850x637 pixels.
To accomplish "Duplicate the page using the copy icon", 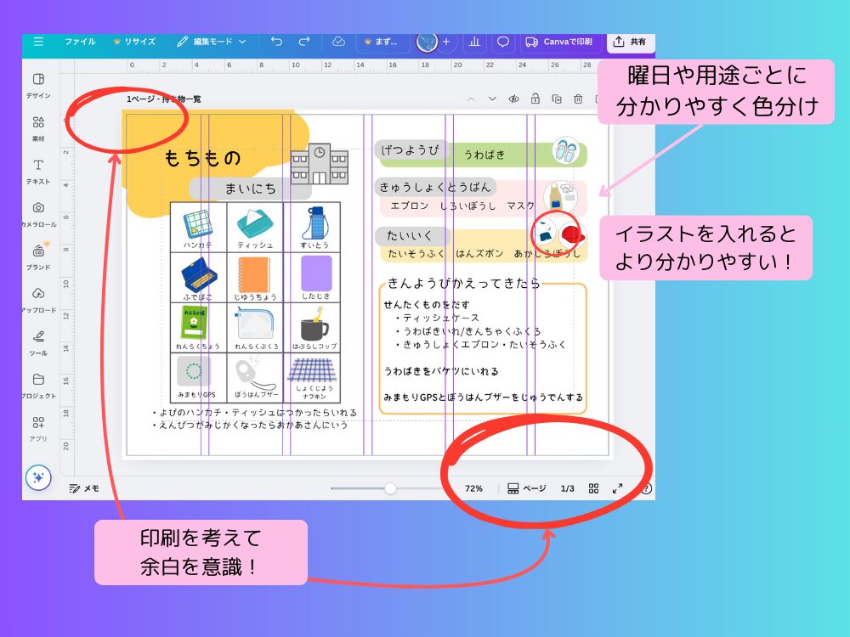I will [x=557, y=99].
